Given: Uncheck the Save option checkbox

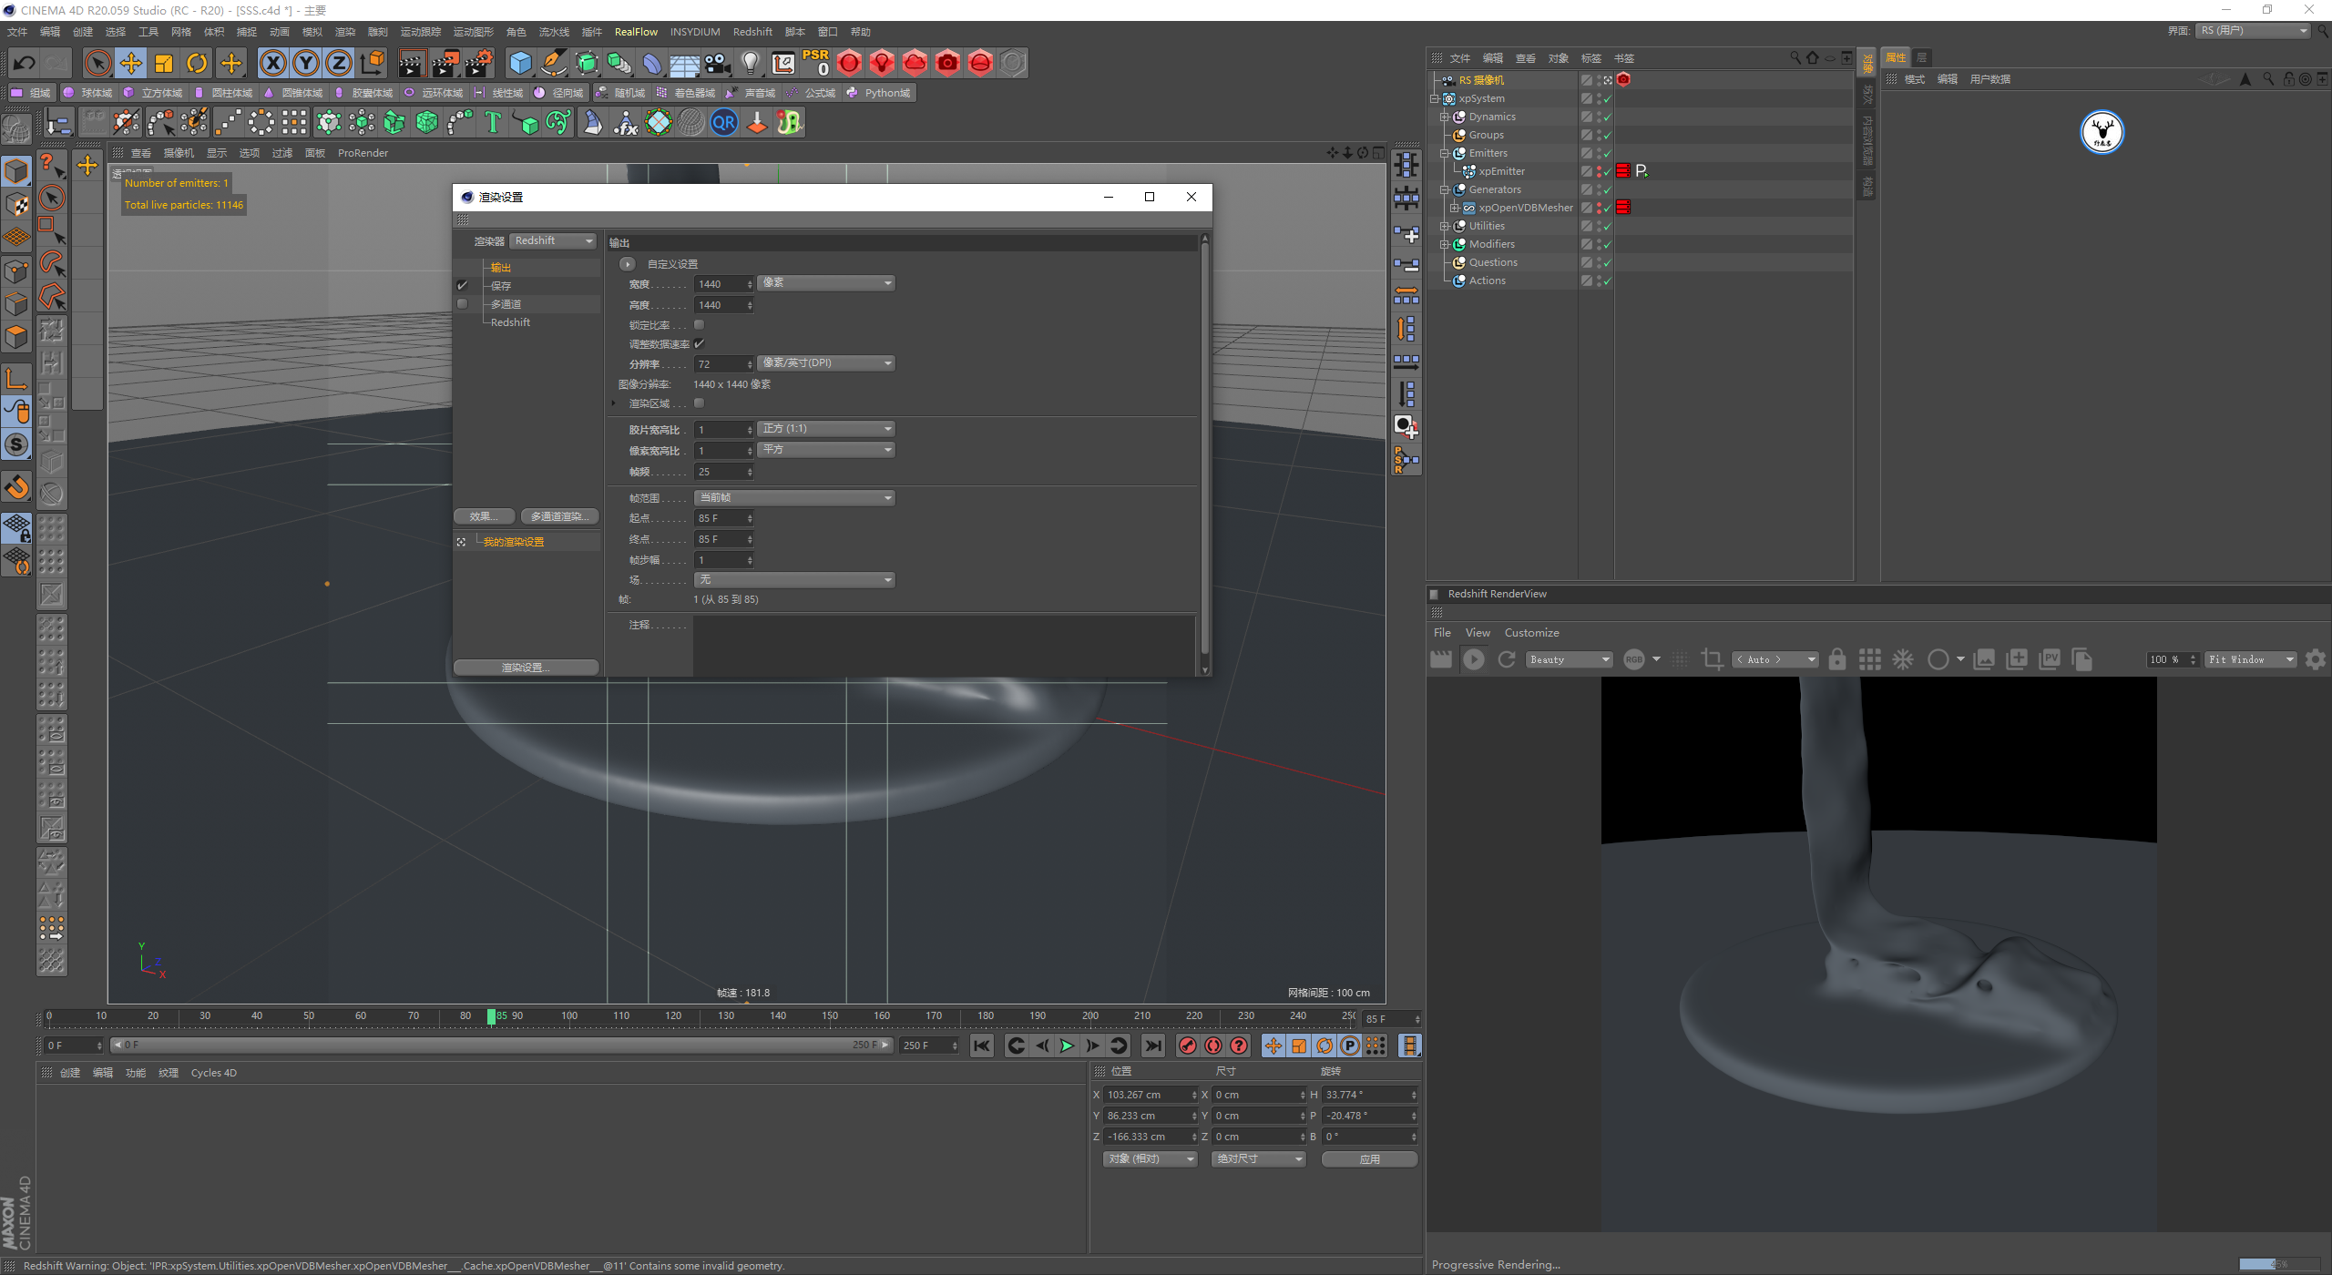Looking at the screenshot, I should click(463, 286).
